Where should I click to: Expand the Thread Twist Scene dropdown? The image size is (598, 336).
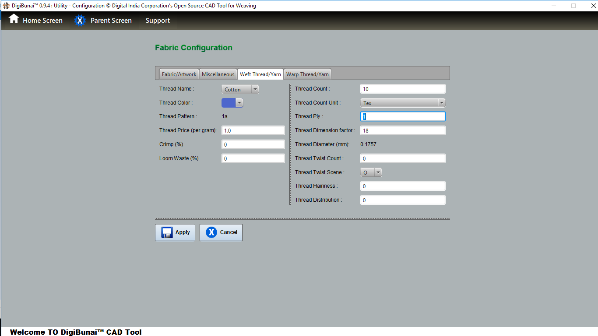tap(371, 172)
